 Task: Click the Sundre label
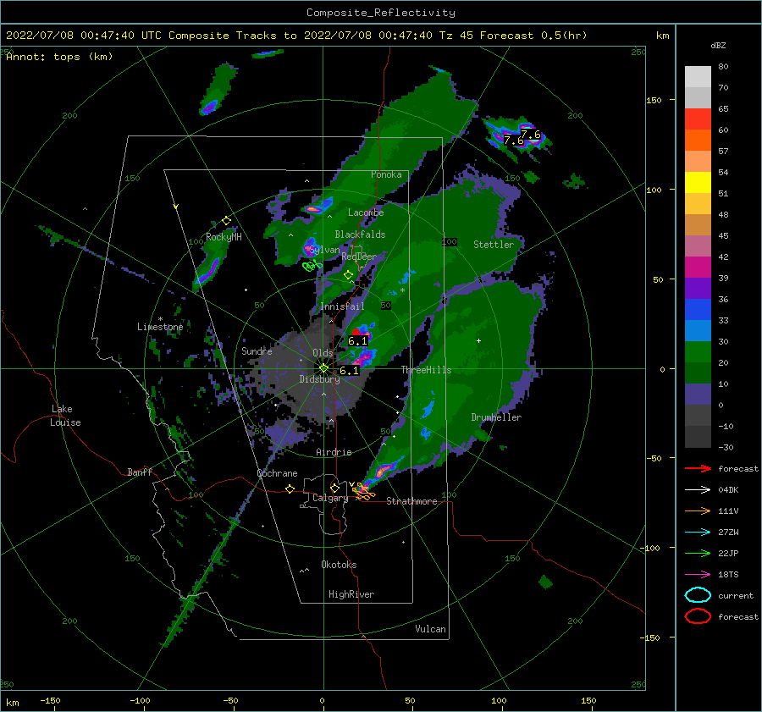pos(257,350)
